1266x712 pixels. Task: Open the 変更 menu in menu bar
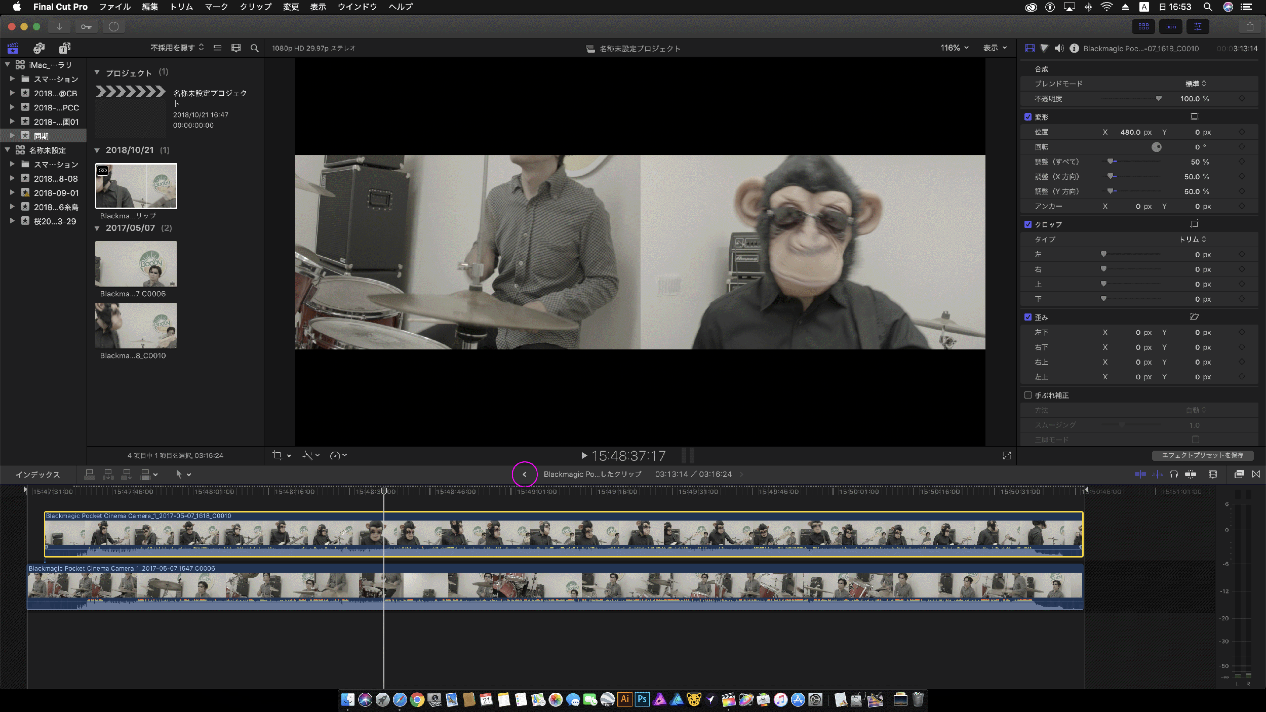coord(291,7)
